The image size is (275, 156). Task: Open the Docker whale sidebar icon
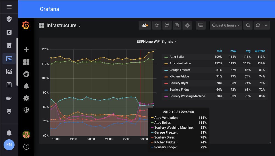9,98
